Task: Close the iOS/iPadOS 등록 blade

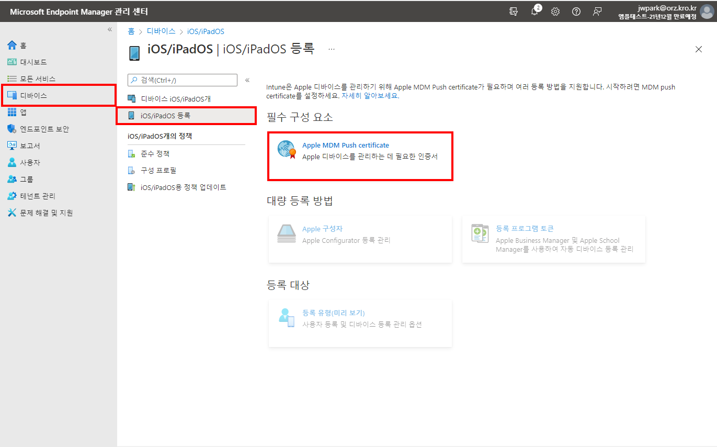Action: 699,49
